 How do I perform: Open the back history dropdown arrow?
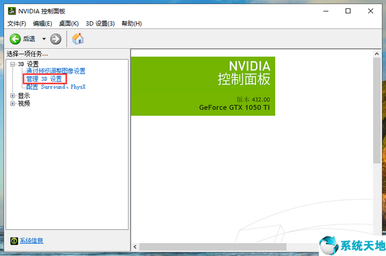(44, 38)
